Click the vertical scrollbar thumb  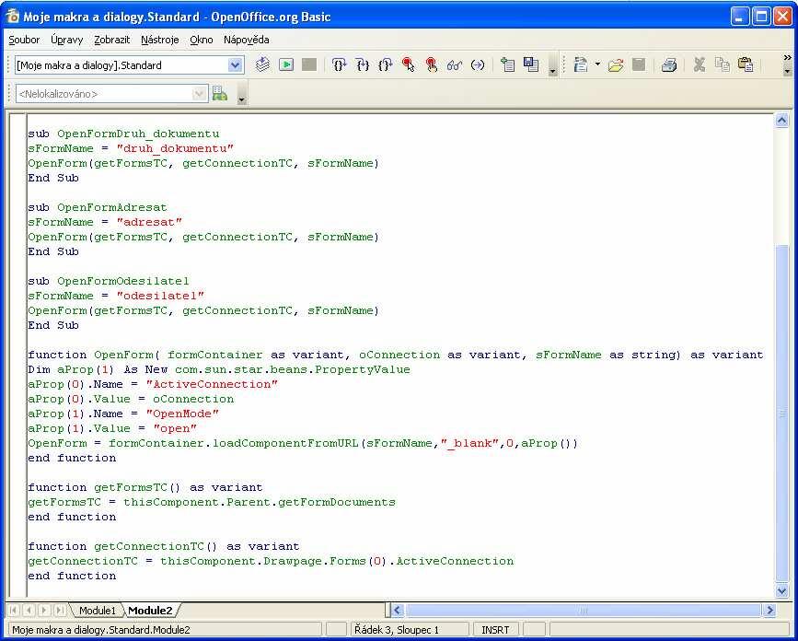coord(781,414)
